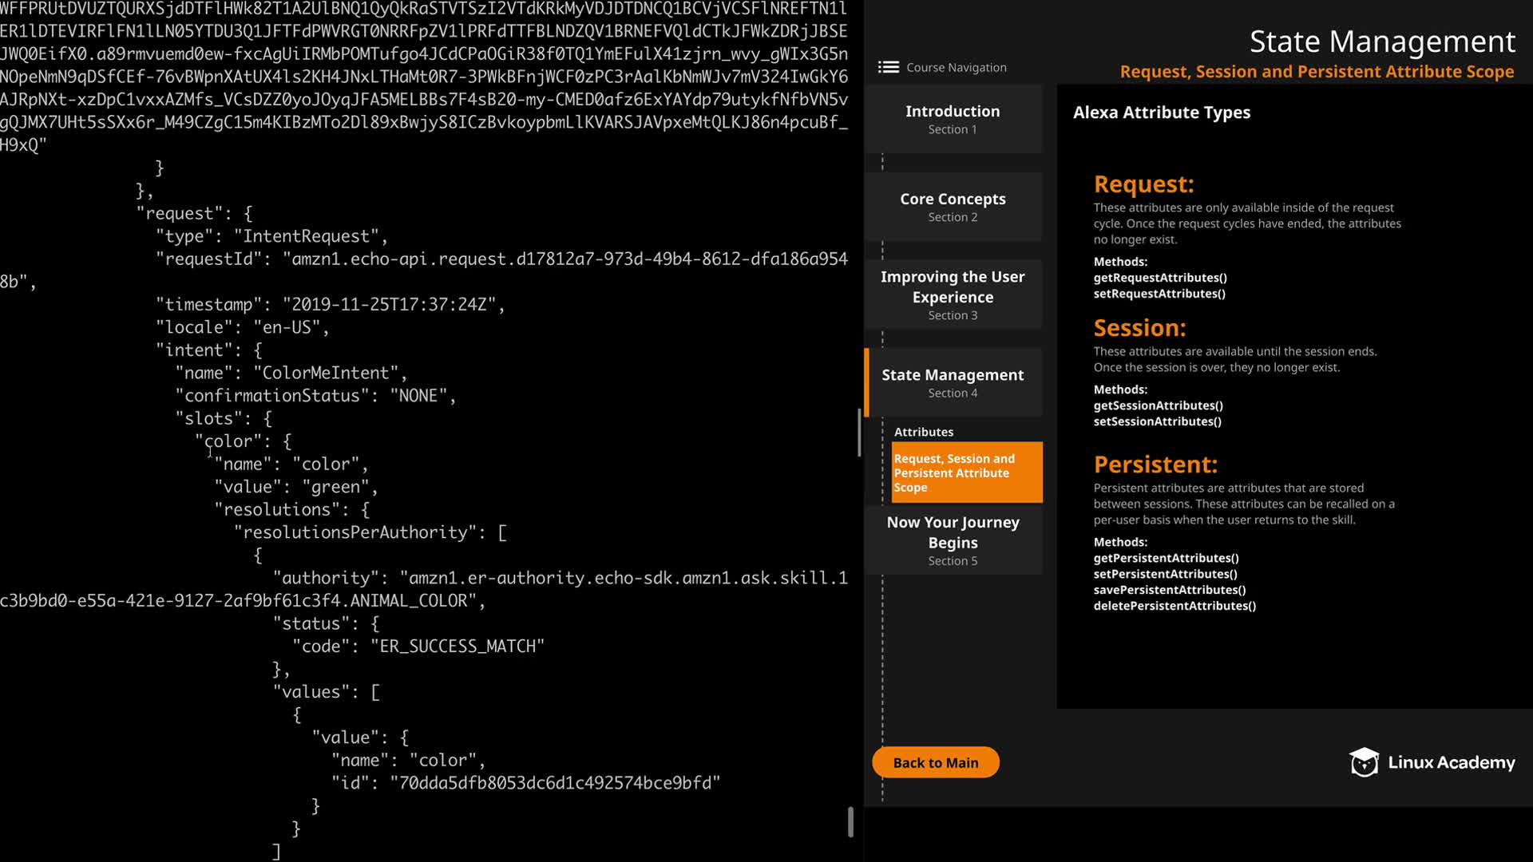Click the Course Navigation hamburger icon

tap(888, 67)
